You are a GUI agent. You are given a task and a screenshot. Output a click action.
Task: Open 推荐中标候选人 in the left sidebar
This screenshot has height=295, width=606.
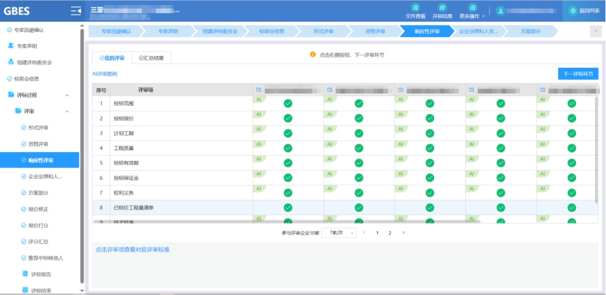[x=42, y=258]
